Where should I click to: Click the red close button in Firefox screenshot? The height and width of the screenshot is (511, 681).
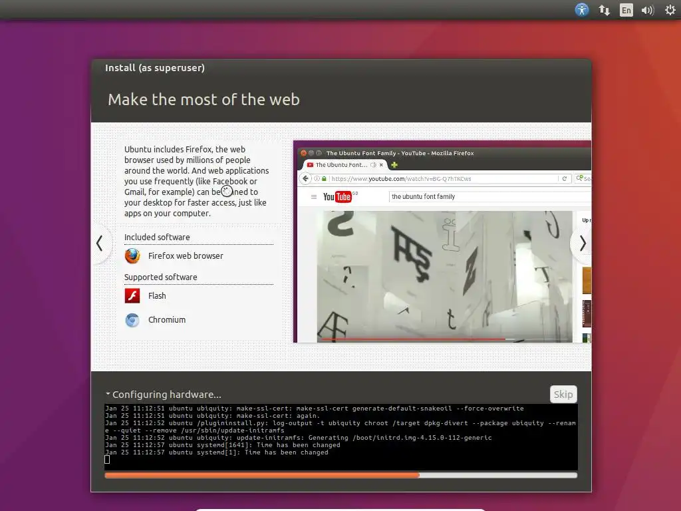coord(303,153)
